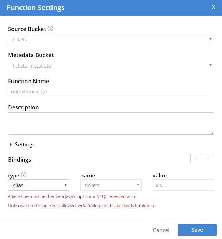The height and width of the screenshot is (239, 222).
Task: Remove a binding with minus button
Action: [x=208, y=158]
